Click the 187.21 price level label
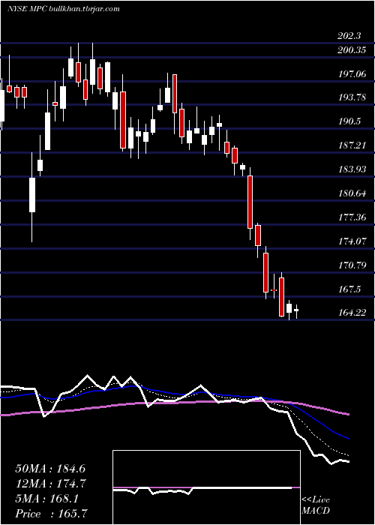The image size is (375, 525). click(x=352, y=145)
